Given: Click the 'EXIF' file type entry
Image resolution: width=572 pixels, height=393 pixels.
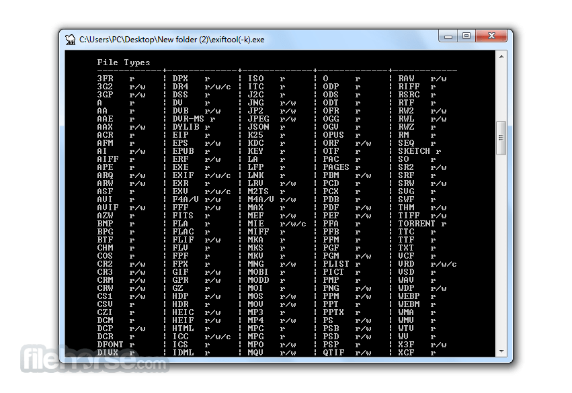Looking at the screenshot, I should pyautogui.click(x=183, y=175).
